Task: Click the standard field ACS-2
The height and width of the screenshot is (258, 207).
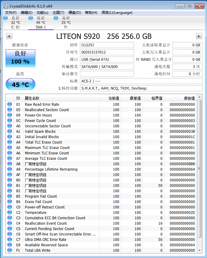Action: coord(141,81)
